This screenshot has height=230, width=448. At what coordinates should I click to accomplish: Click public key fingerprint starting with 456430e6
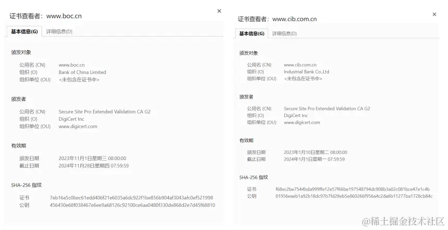coord(132,205)
